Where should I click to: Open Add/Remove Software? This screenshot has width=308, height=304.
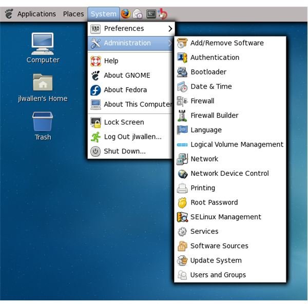pyautogui.click(x=230, y=43)
